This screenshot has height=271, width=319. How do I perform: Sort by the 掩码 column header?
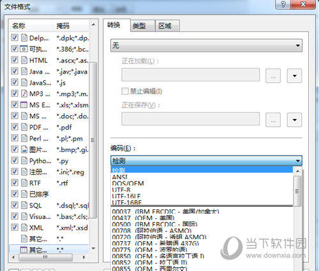(71, 25)
